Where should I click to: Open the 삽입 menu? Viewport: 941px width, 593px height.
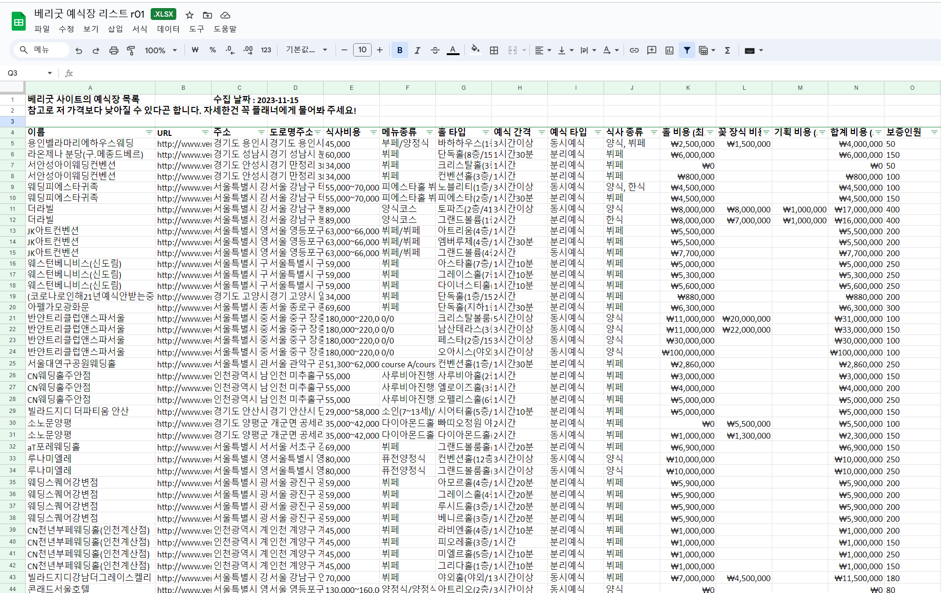click(x=115, y=29)
